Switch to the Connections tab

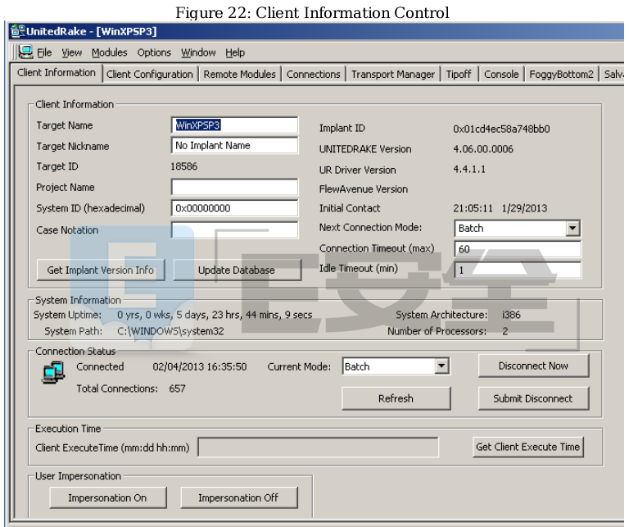pos(314,75)
